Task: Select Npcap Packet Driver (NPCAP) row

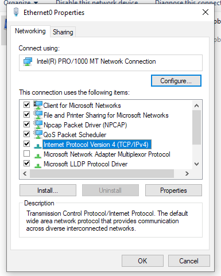Action: point(86,125)
